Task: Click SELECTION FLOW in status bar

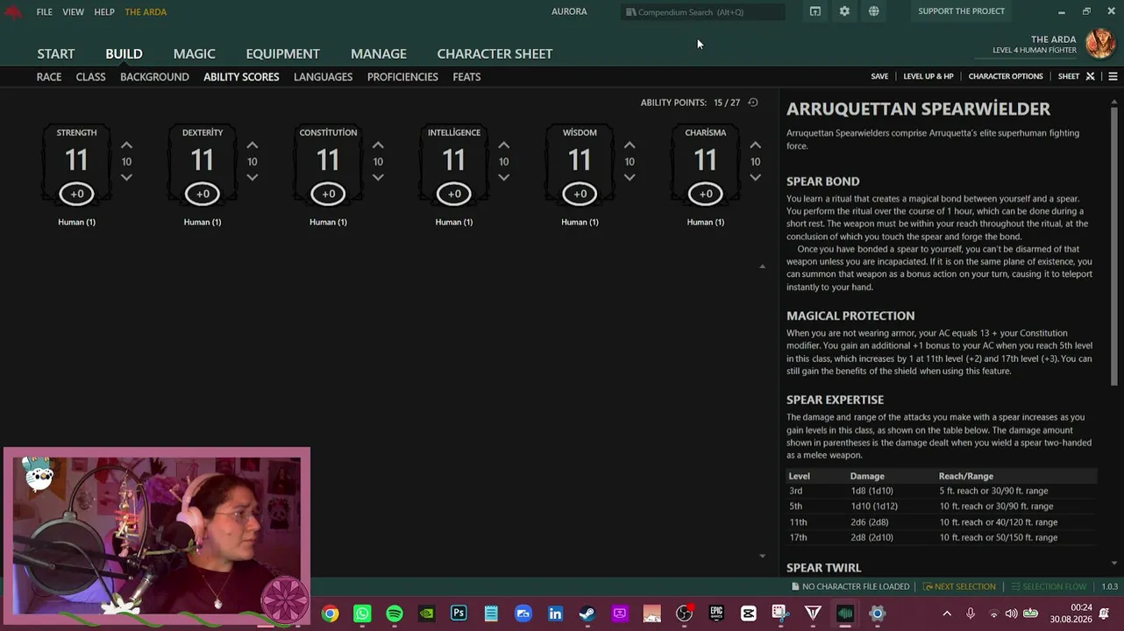Action: 1049,586
